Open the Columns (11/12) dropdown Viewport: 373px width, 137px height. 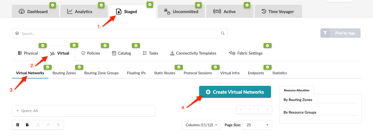201,125
